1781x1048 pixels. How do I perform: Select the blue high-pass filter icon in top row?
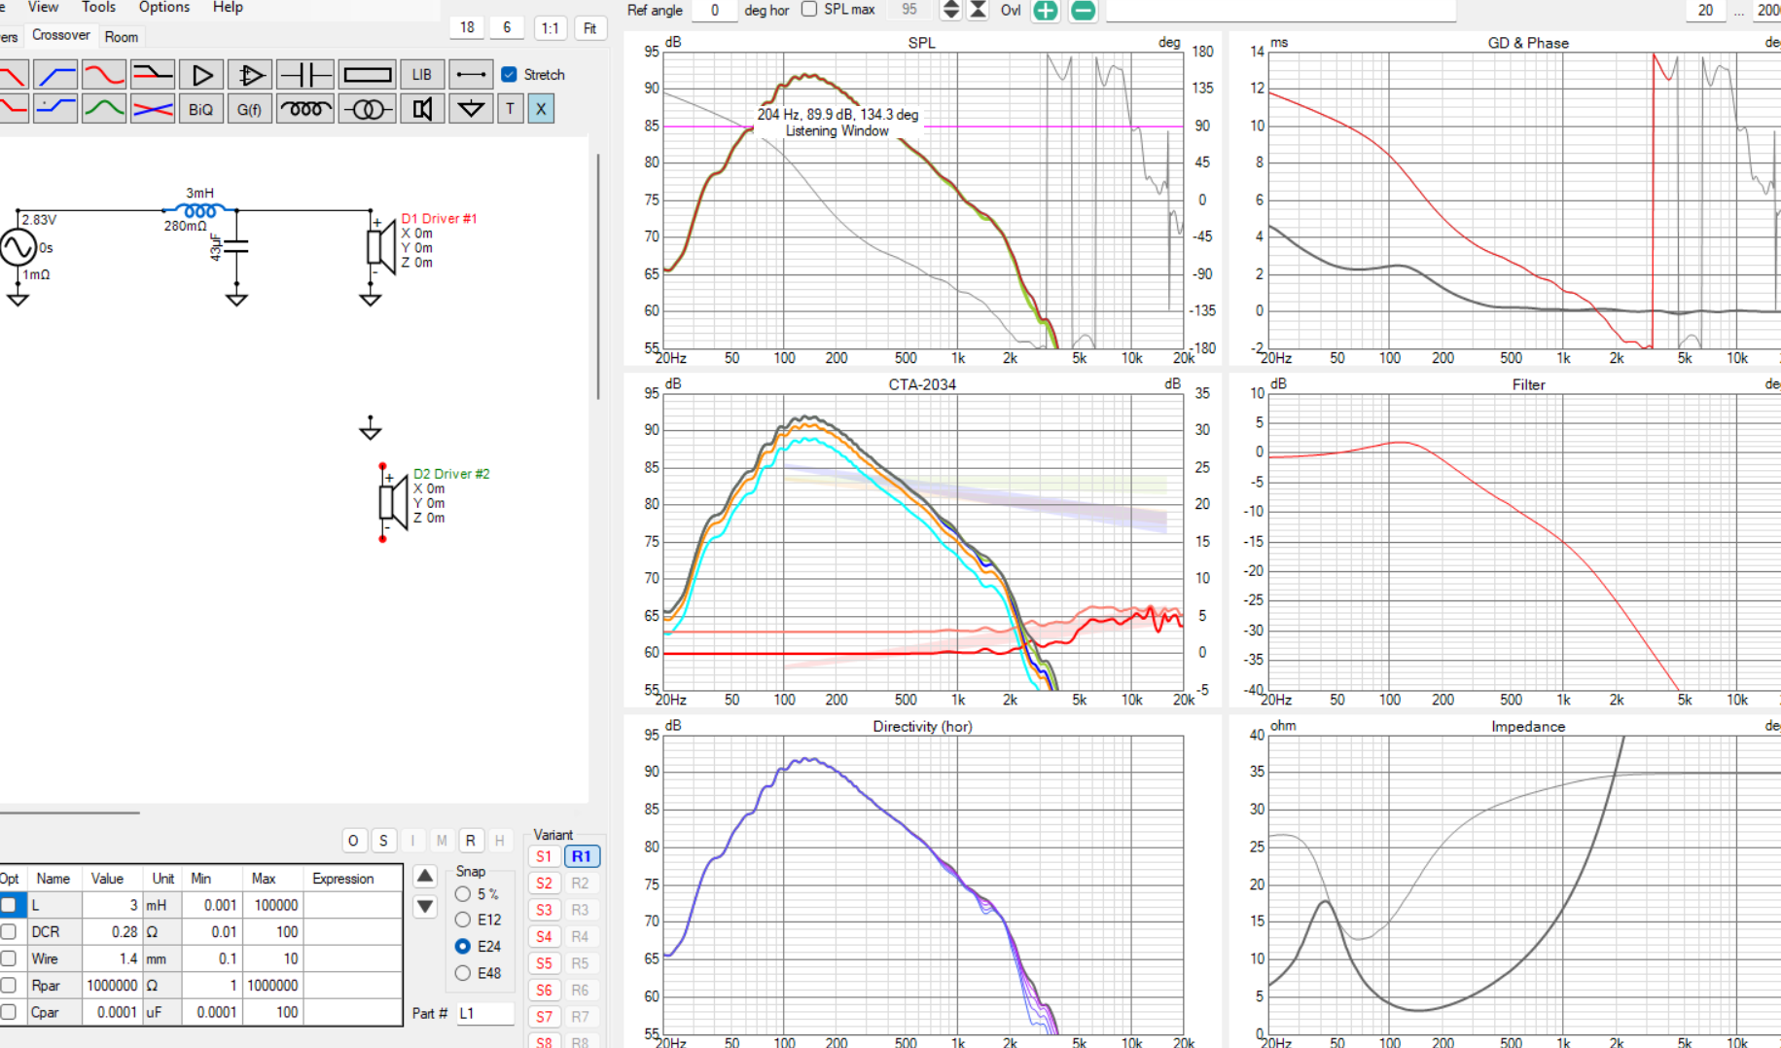click(55, 75)
